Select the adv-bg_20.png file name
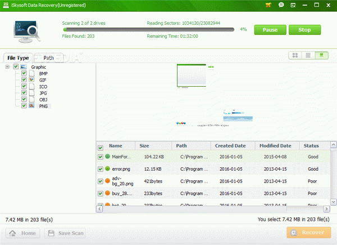This screenshot has height=245, width=337. (x=122, y=181)
